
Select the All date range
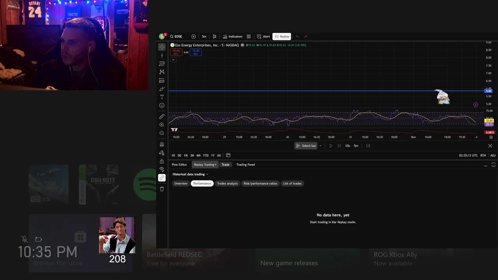point(219,156)
